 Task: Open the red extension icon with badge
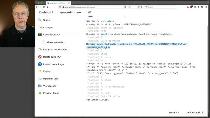pos(191,7)
